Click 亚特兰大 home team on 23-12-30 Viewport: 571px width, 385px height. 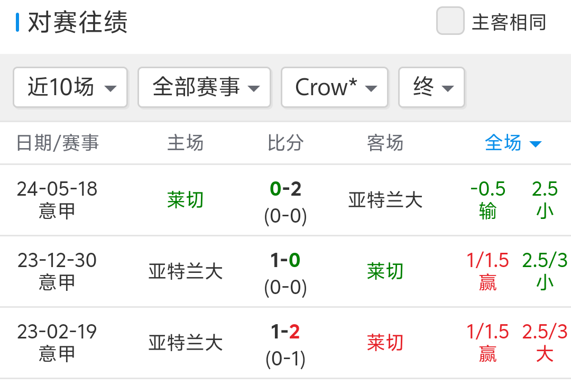[x=185, y=271]
